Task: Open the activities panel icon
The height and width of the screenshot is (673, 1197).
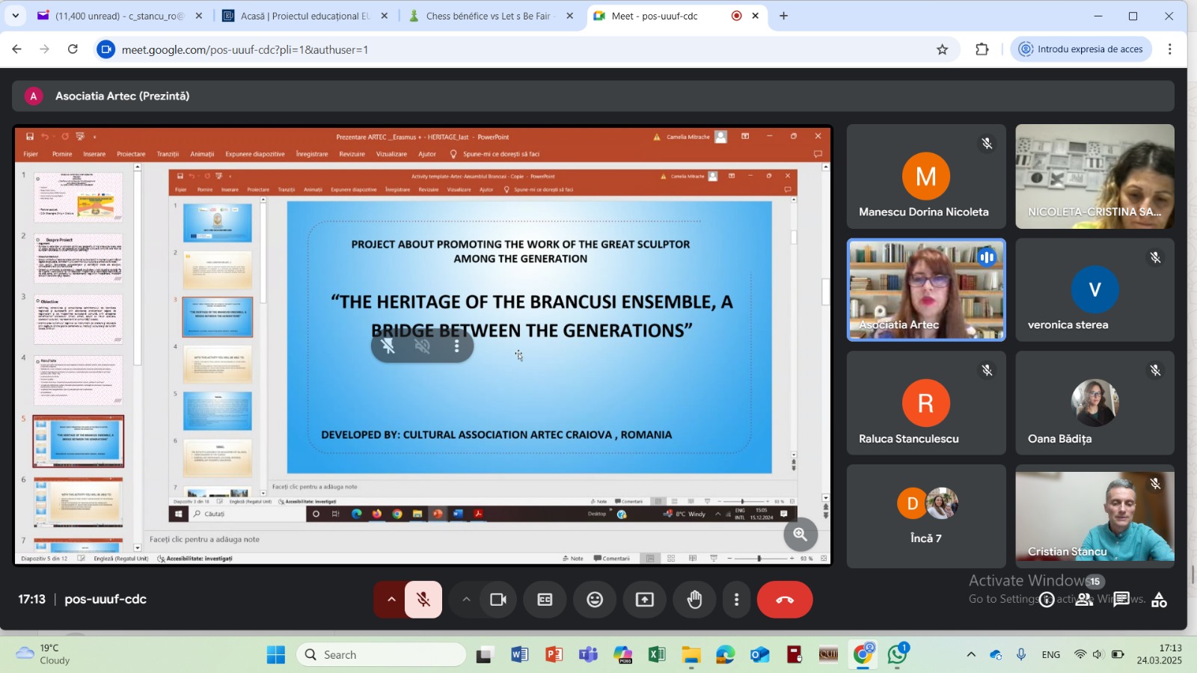Action: (1159, 600)
